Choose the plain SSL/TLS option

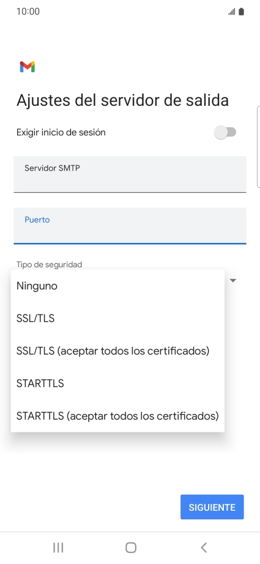point(117,318)
